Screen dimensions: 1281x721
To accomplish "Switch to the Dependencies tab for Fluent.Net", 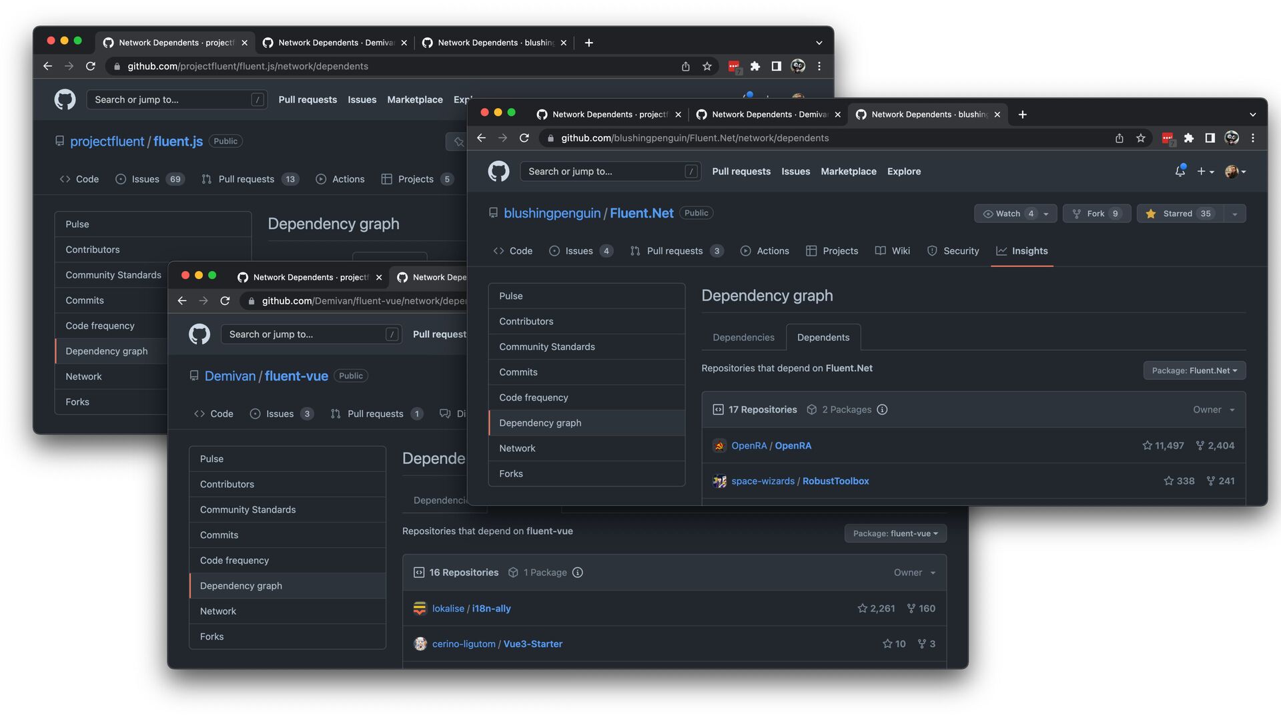I will (x=743, y=338).
